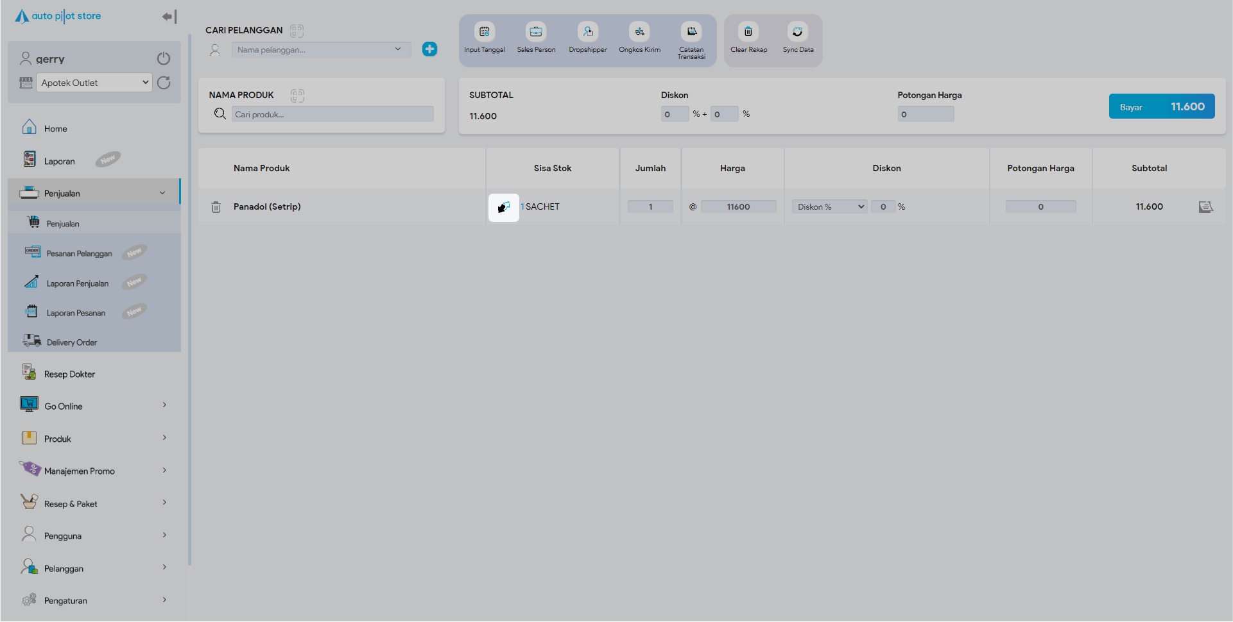Click the Cari produk search field

pos(332,114)
